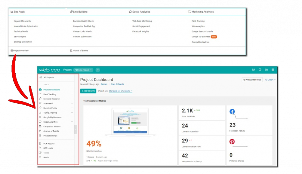
Task: Open the Site Audit menu heading
Action: pyautogui.click(x=17, y=12)
